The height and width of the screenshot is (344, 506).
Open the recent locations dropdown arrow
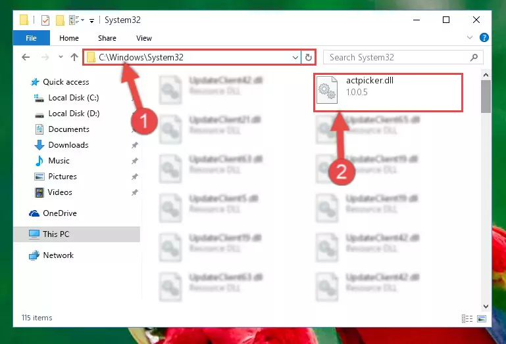coord(61,57)
